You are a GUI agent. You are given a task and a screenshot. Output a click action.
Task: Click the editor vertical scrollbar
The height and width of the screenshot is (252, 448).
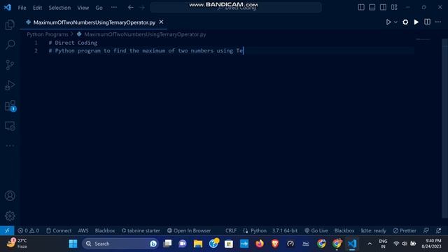444,128
